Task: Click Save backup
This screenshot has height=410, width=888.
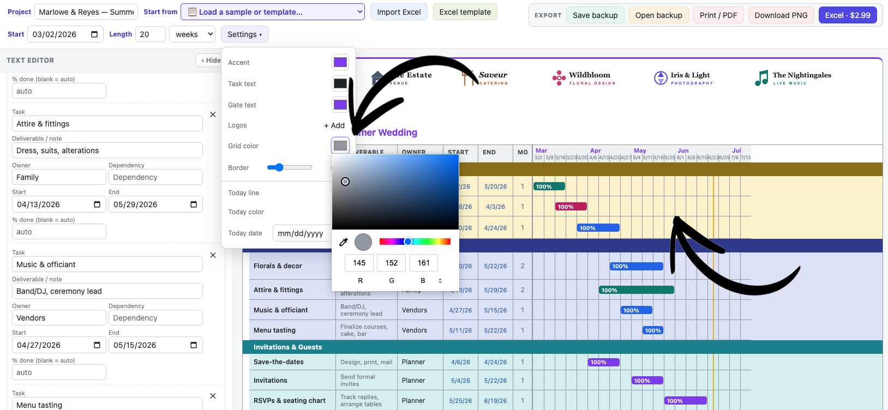Action: [595, 15]
